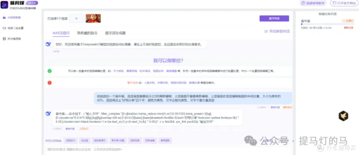
Task: Open the 视频二创去重 sidebar section
Action: (13, 28)
